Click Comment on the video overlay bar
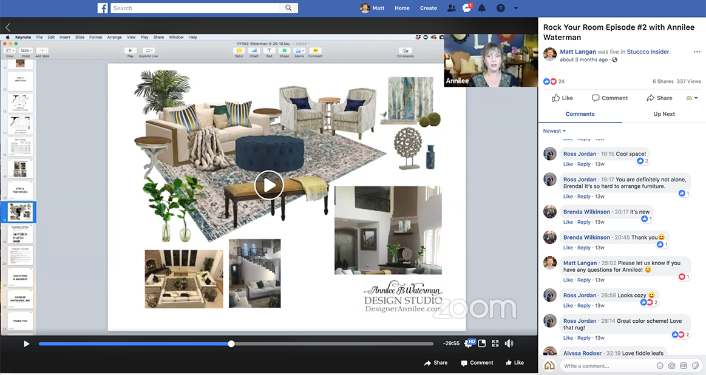This screenshot has width=706, height=375. coord(477,363)
